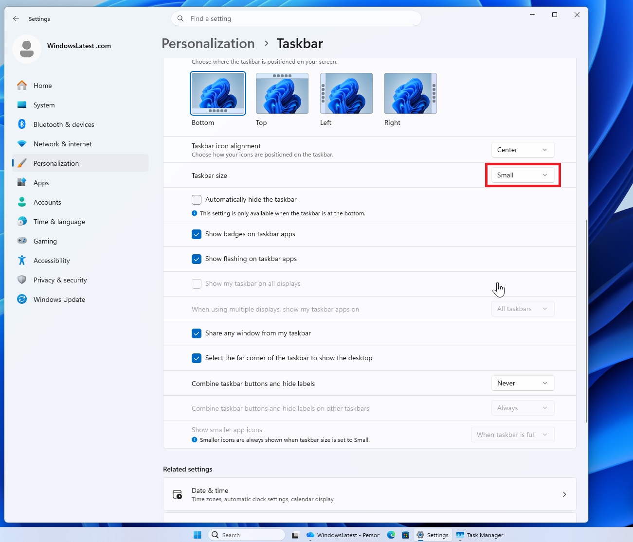Open Date & time related setting

pos(370,494)
